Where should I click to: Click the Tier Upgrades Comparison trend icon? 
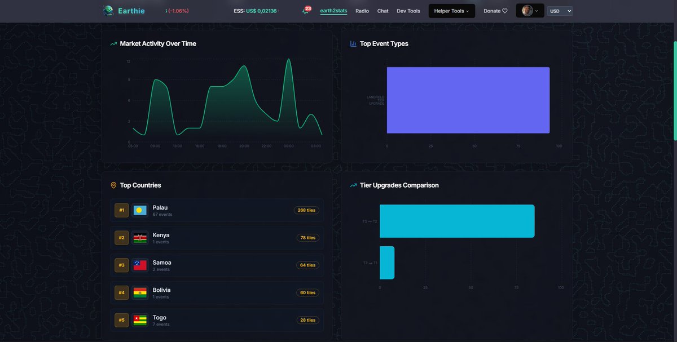353,185
